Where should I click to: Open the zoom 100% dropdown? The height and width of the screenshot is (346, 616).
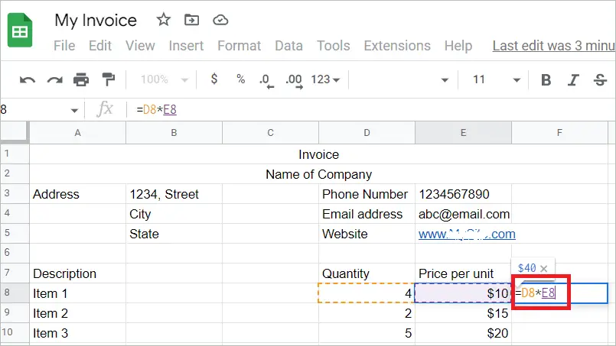[165, 79]
